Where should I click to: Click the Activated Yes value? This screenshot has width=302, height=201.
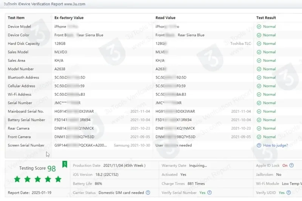pyautogui.click(x=183, y=175)
